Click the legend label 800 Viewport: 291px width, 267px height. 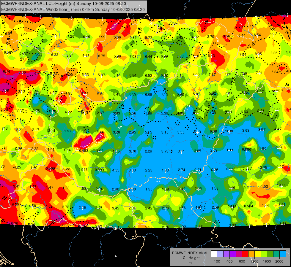pos(242,261)
